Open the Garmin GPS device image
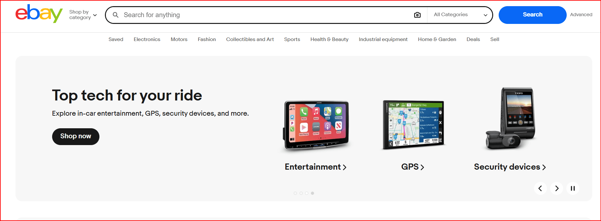 click(x=413, y=125)
